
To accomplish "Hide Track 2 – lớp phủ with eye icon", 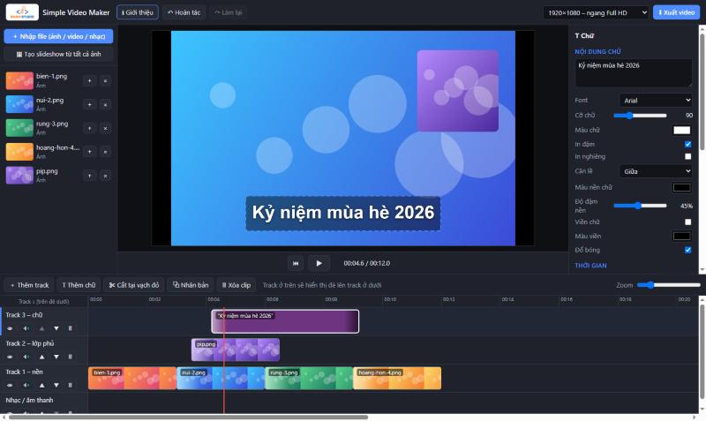I will [x=10, y=357].
